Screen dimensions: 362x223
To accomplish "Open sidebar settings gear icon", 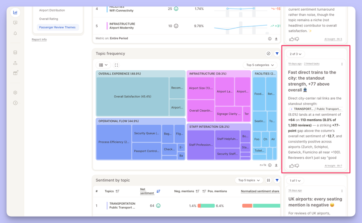I will pyautogui.click(x=15, y=93).
